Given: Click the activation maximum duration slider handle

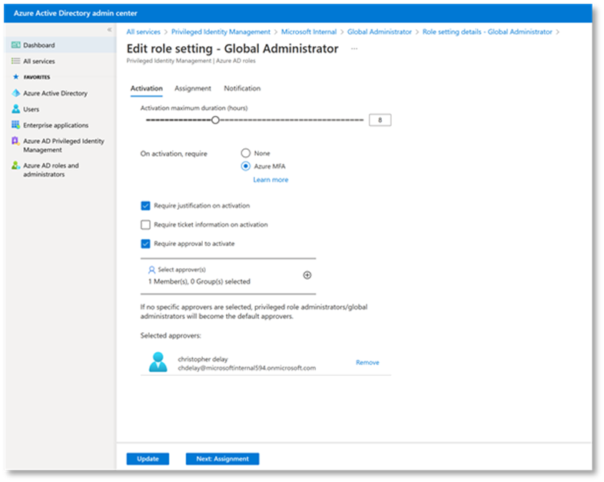Looking at the screenshot, I should (215, 120).
